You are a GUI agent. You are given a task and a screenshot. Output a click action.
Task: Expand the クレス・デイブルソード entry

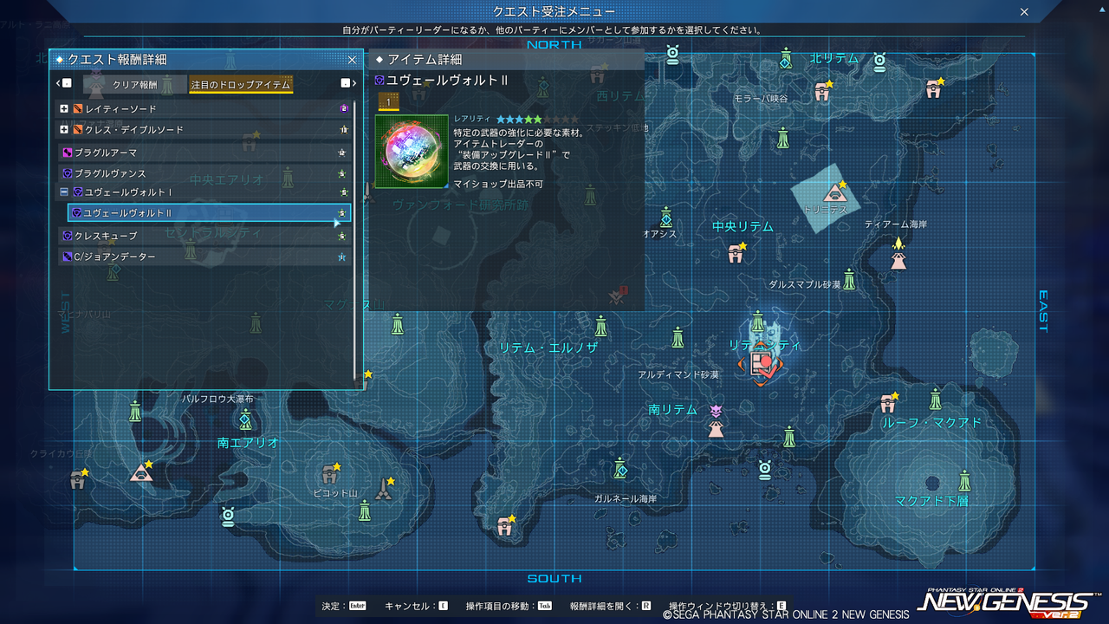(64, 130)
